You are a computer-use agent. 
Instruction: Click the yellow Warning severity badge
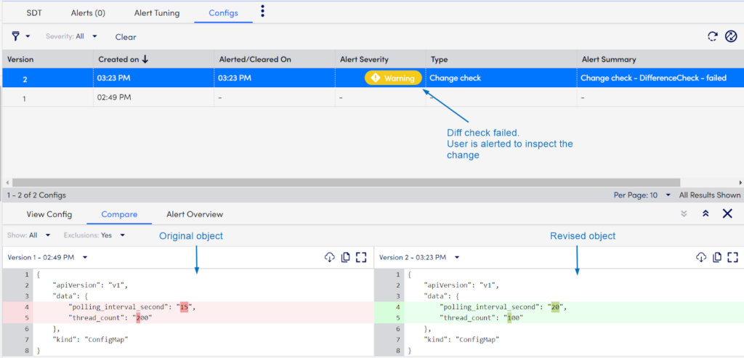click(393, 78)
